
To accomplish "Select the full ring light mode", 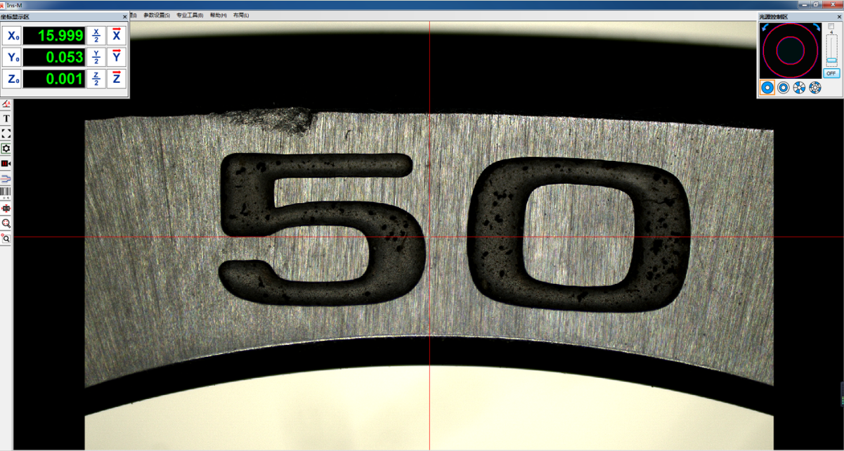I will click(x=767, y=88).
